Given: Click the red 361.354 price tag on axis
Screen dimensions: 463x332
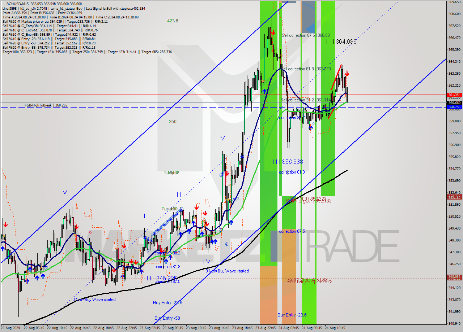Looking at the screenshot, I should [454, 95].
